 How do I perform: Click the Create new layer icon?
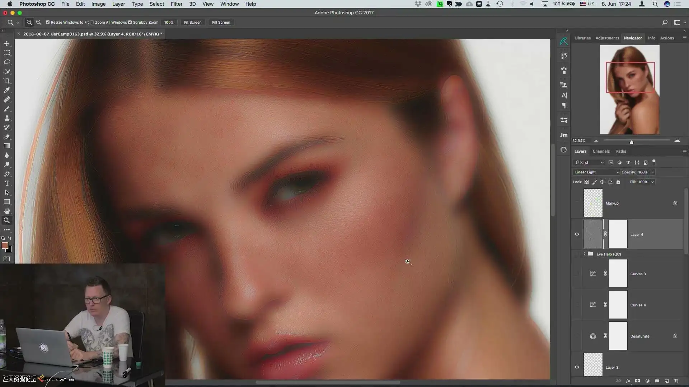(667, 381)
